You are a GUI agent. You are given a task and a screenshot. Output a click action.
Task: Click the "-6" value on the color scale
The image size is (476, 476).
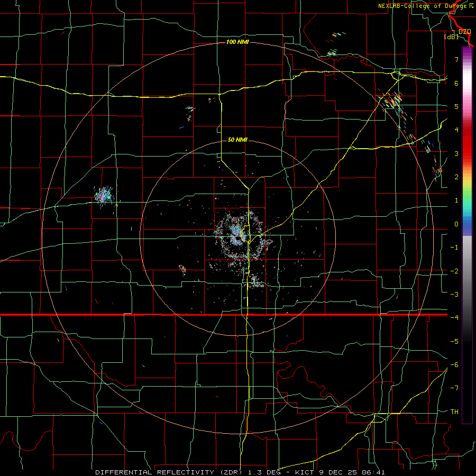tap(454, 364)
